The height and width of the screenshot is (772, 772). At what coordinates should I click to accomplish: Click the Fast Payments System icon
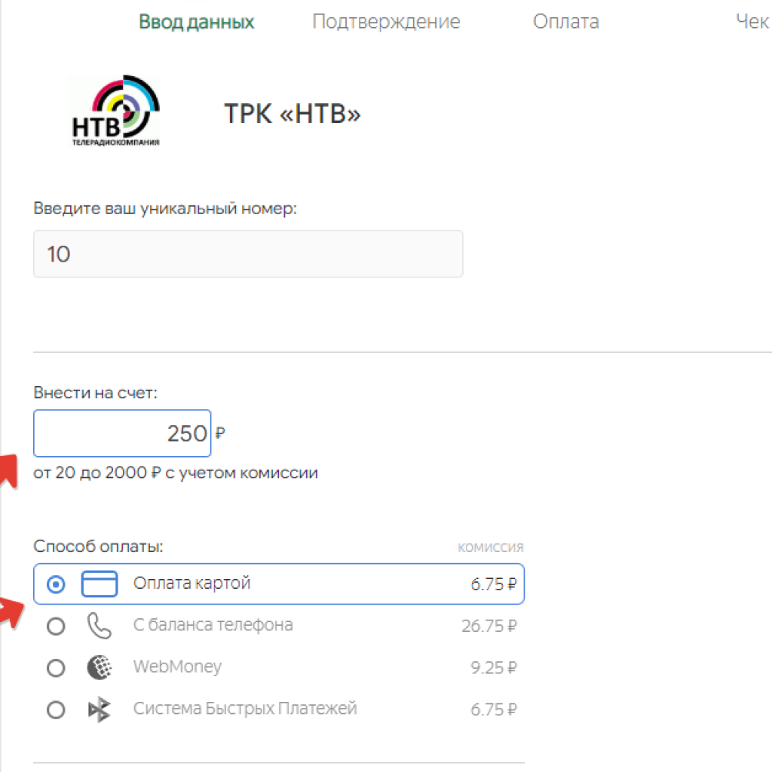[x=99, y=709]
